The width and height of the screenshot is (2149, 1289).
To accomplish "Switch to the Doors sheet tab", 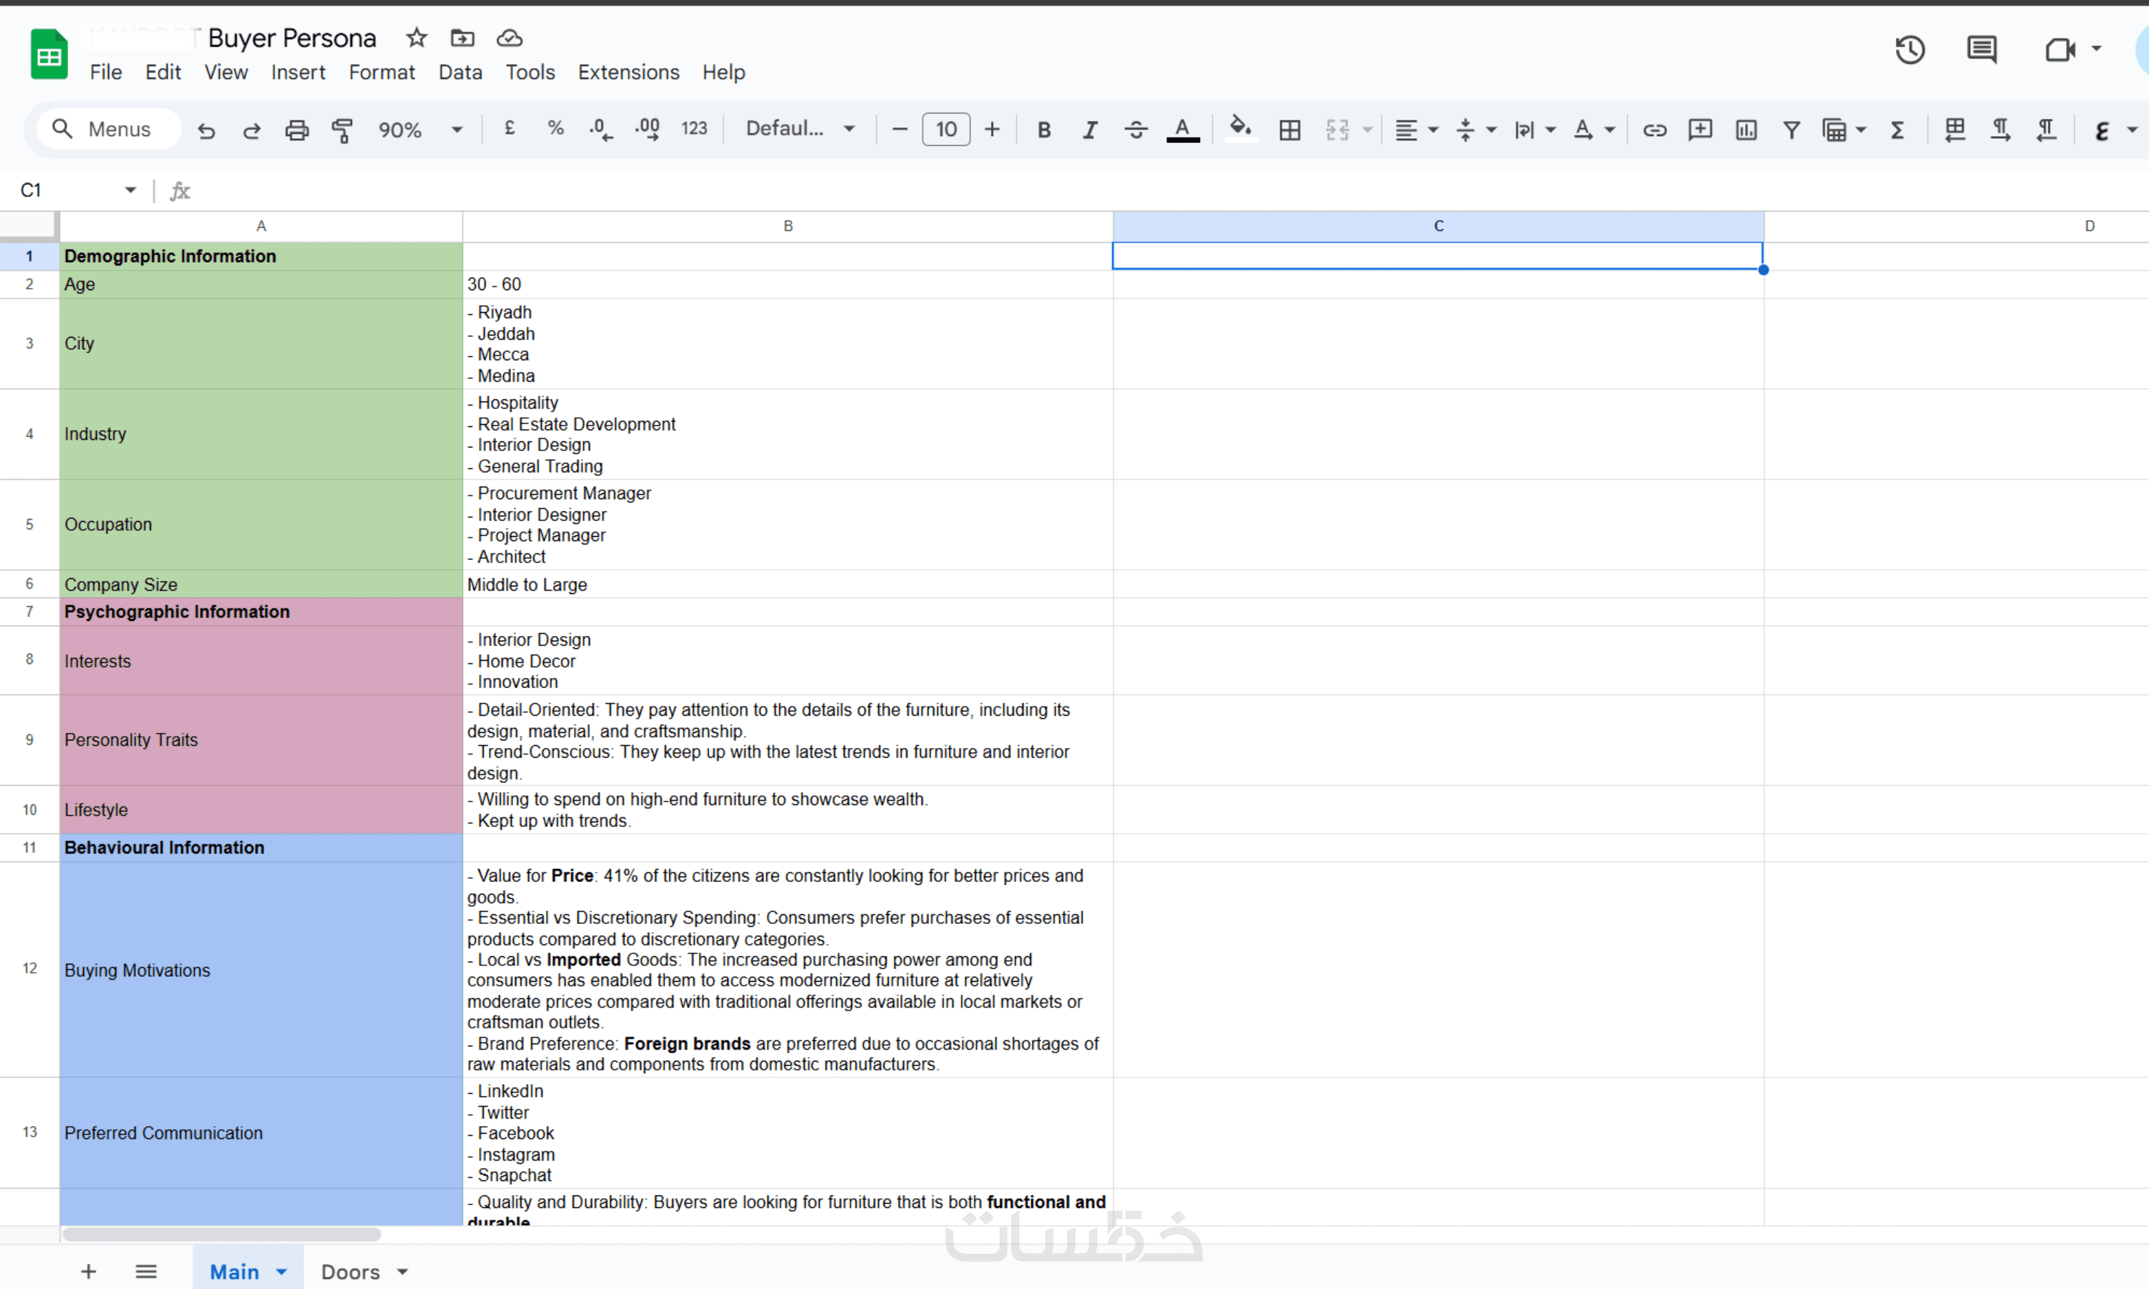I will tap(350, 1272).
